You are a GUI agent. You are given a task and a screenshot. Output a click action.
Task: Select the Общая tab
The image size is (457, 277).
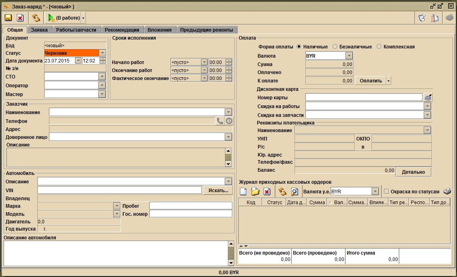pos(15,30)
